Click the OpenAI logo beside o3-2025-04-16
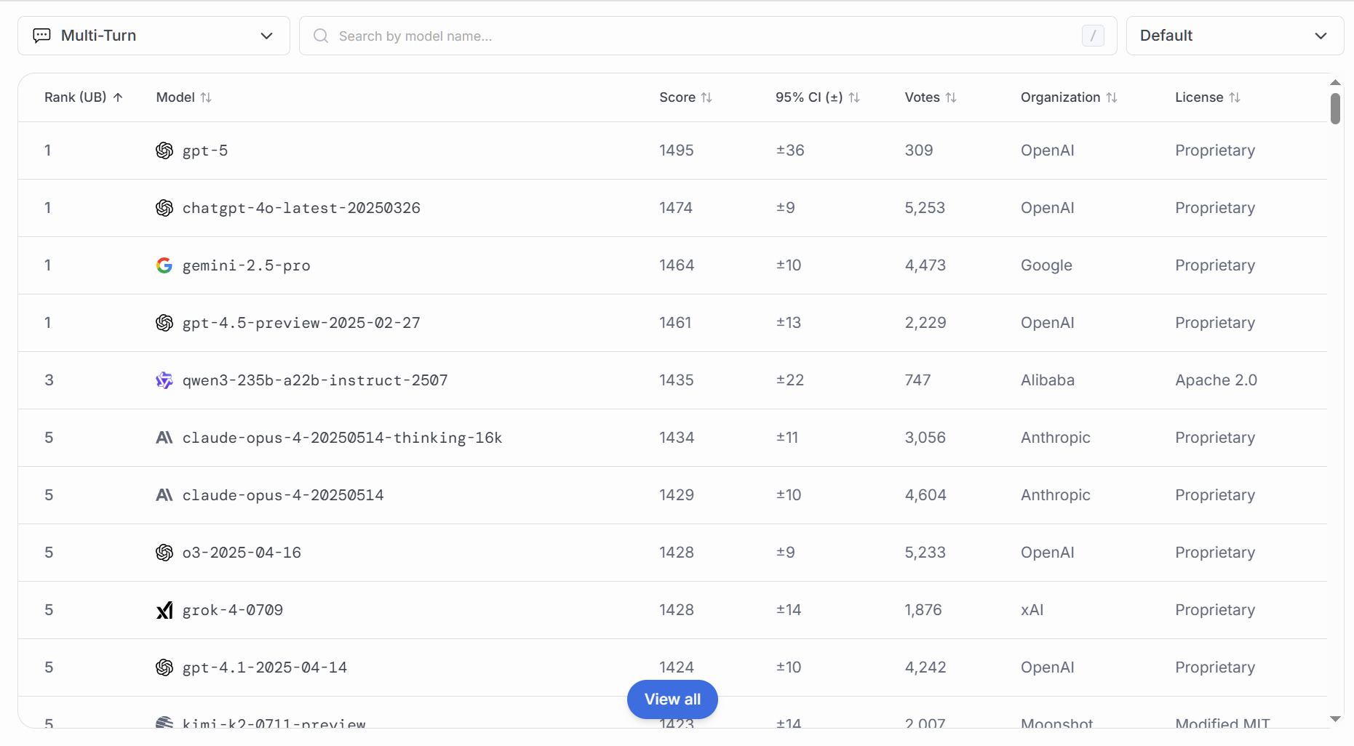Viewport: 1354px width, 746px height. coord(164,553)
